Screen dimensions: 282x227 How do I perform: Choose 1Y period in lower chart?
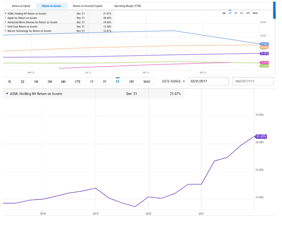click(92, 82)
